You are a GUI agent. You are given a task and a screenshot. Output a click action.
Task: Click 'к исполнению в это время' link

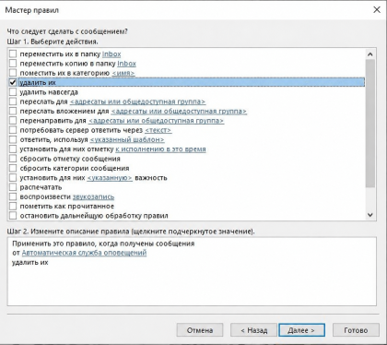point(160,149)
